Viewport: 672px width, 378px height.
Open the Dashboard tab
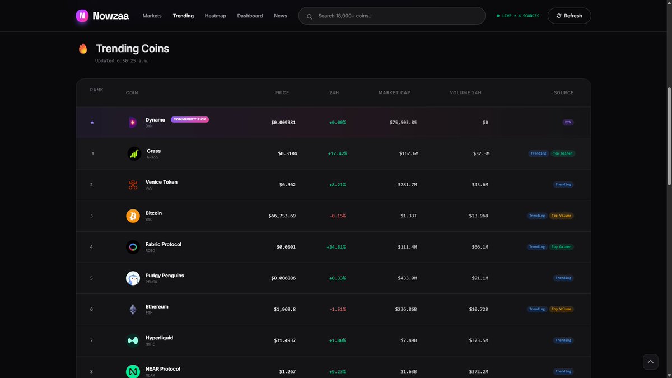click(250, 16)
